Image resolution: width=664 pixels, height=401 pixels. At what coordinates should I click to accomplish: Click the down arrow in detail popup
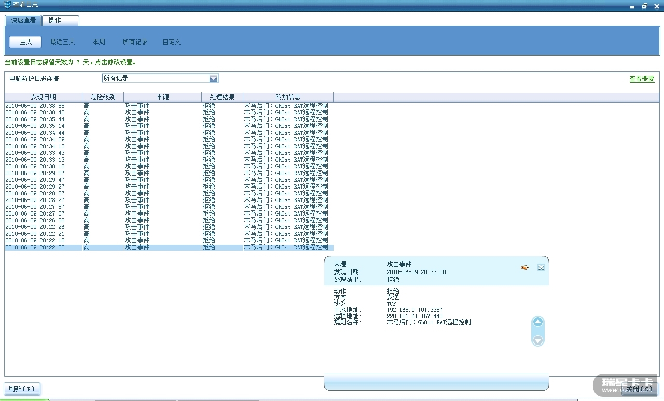tap(538, 340)
